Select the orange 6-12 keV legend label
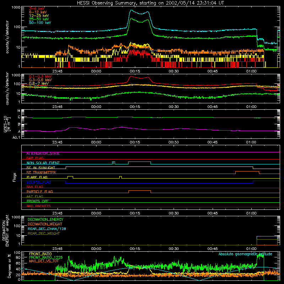This screenshot has height=284, width=284. (38, 12)
